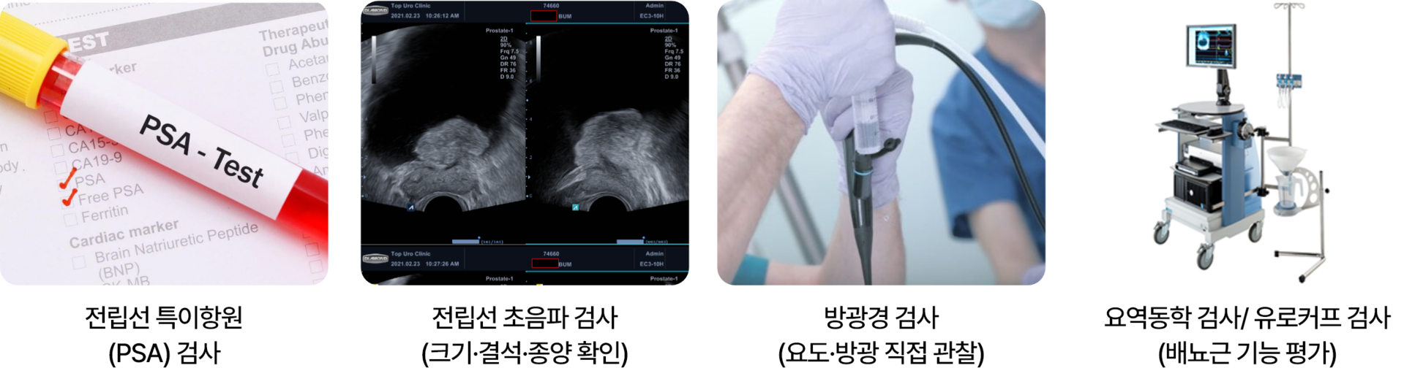
Task: Select caption '방광경 검사'
Action: (x=881, y=318)
